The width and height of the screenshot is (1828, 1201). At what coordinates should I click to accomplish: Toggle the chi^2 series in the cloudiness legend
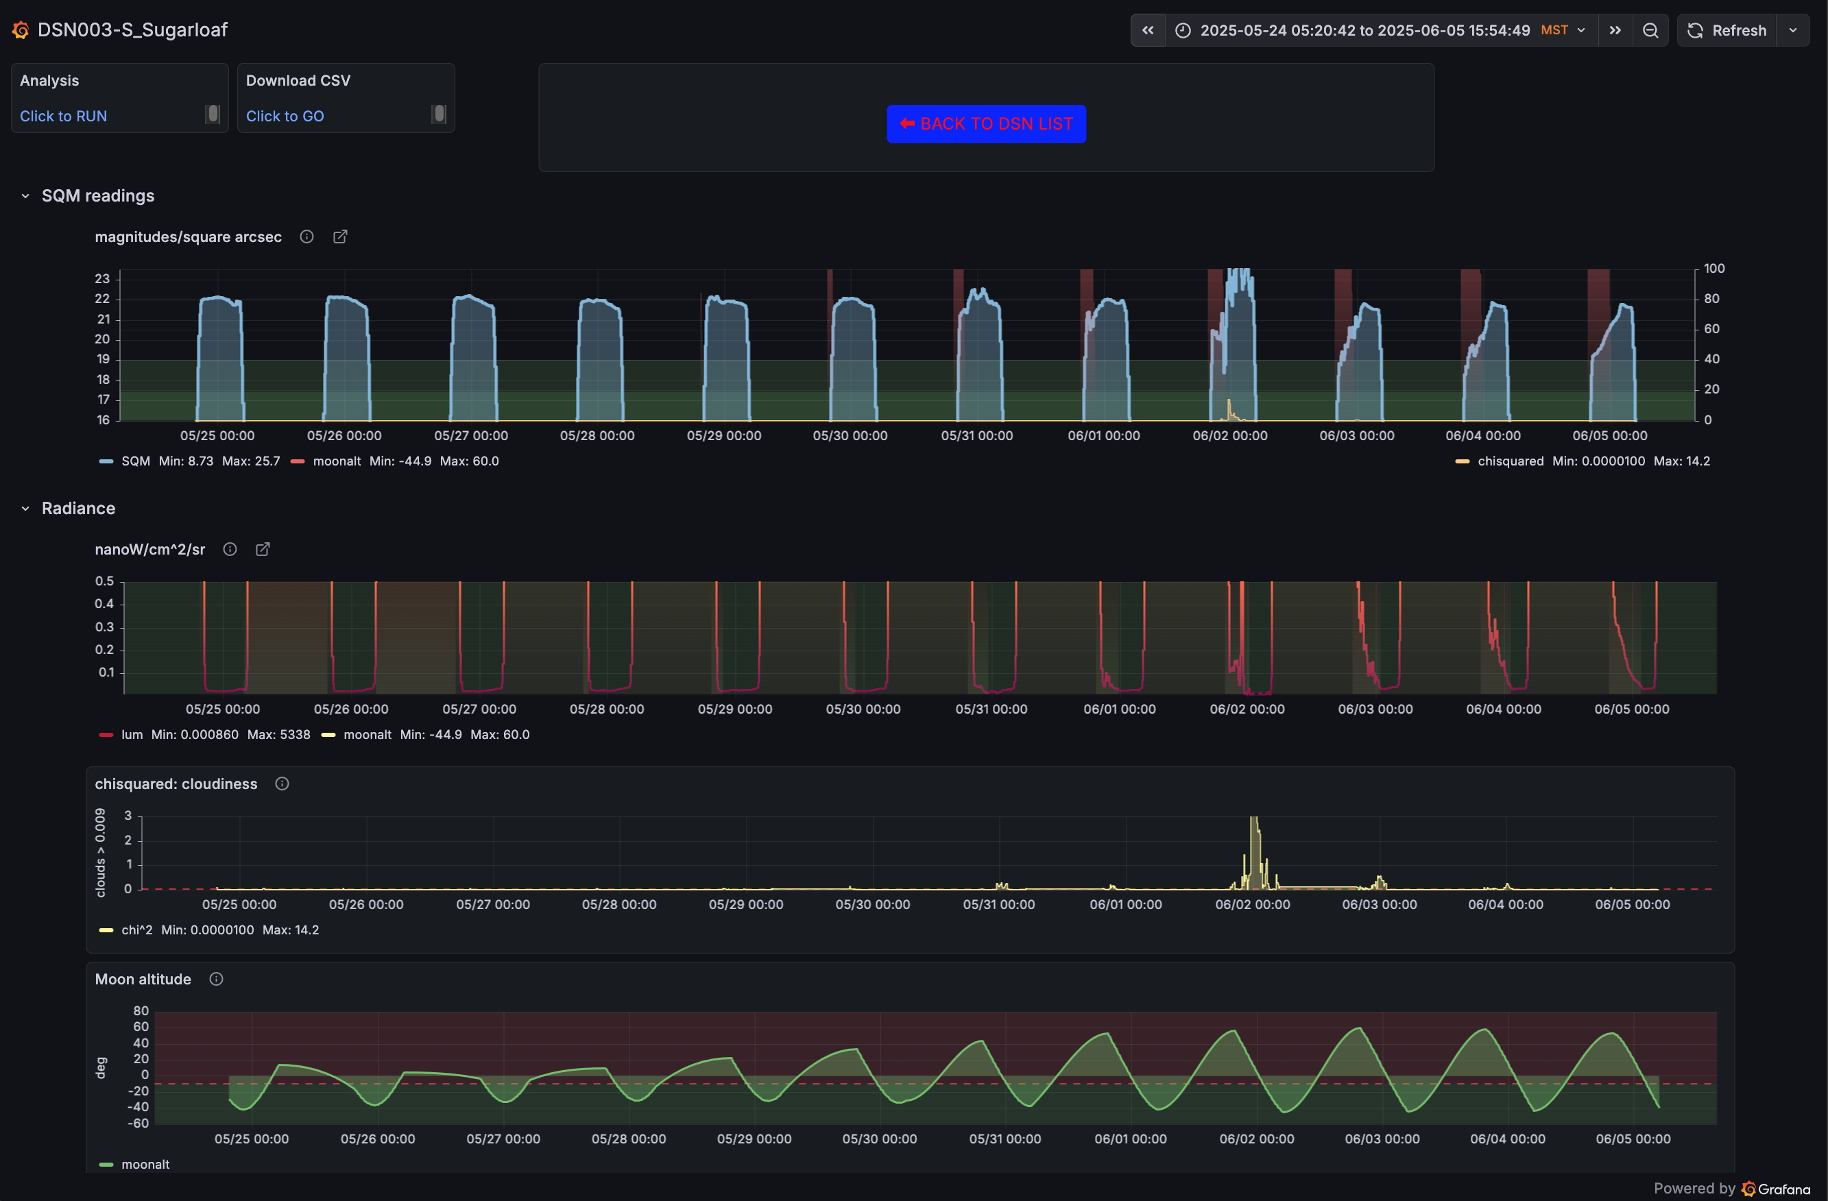click(138, 929)
